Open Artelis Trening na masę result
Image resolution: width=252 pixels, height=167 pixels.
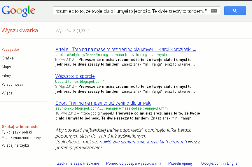pyautogui.click(x=126, y=49)
